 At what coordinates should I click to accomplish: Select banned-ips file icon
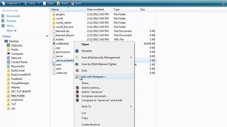pyautogui.click(x=54, y=31)
